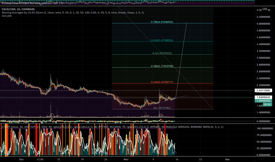Click the 0.5(3.09376025) Fibonacci label
275x162 pixels.
point(162,53)
